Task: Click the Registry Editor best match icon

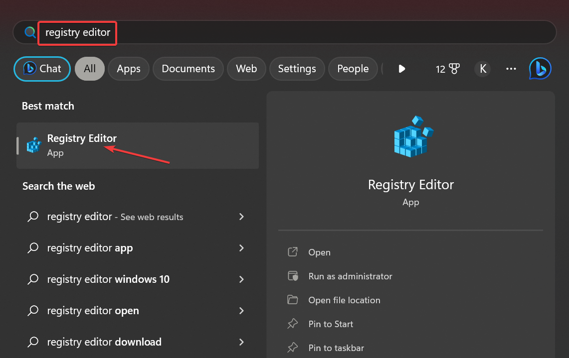Action: click(33, 145)
